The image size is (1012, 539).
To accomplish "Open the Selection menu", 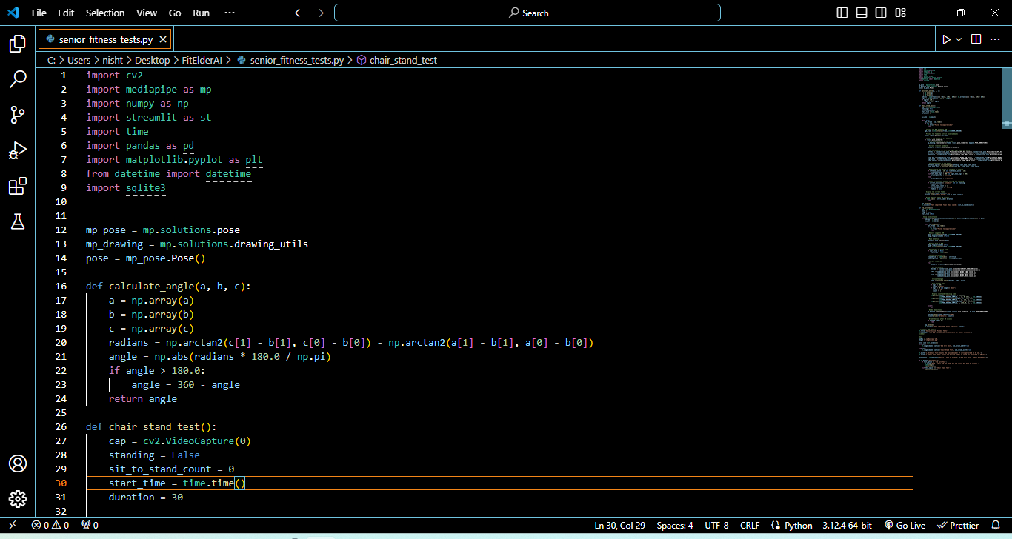I will 105,13.
